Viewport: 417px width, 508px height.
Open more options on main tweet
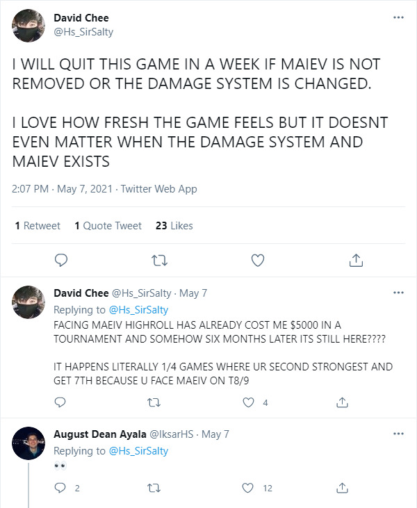398,17
